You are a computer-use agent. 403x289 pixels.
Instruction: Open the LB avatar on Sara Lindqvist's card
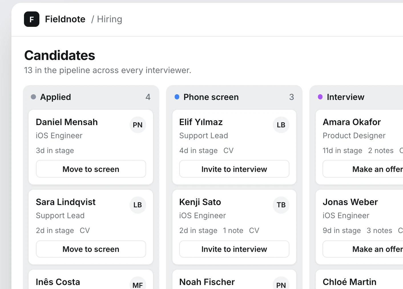click(138, 205)
